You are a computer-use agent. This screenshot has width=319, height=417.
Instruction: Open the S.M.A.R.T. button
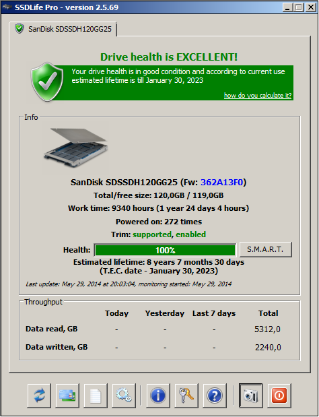[x=265, y=249]
